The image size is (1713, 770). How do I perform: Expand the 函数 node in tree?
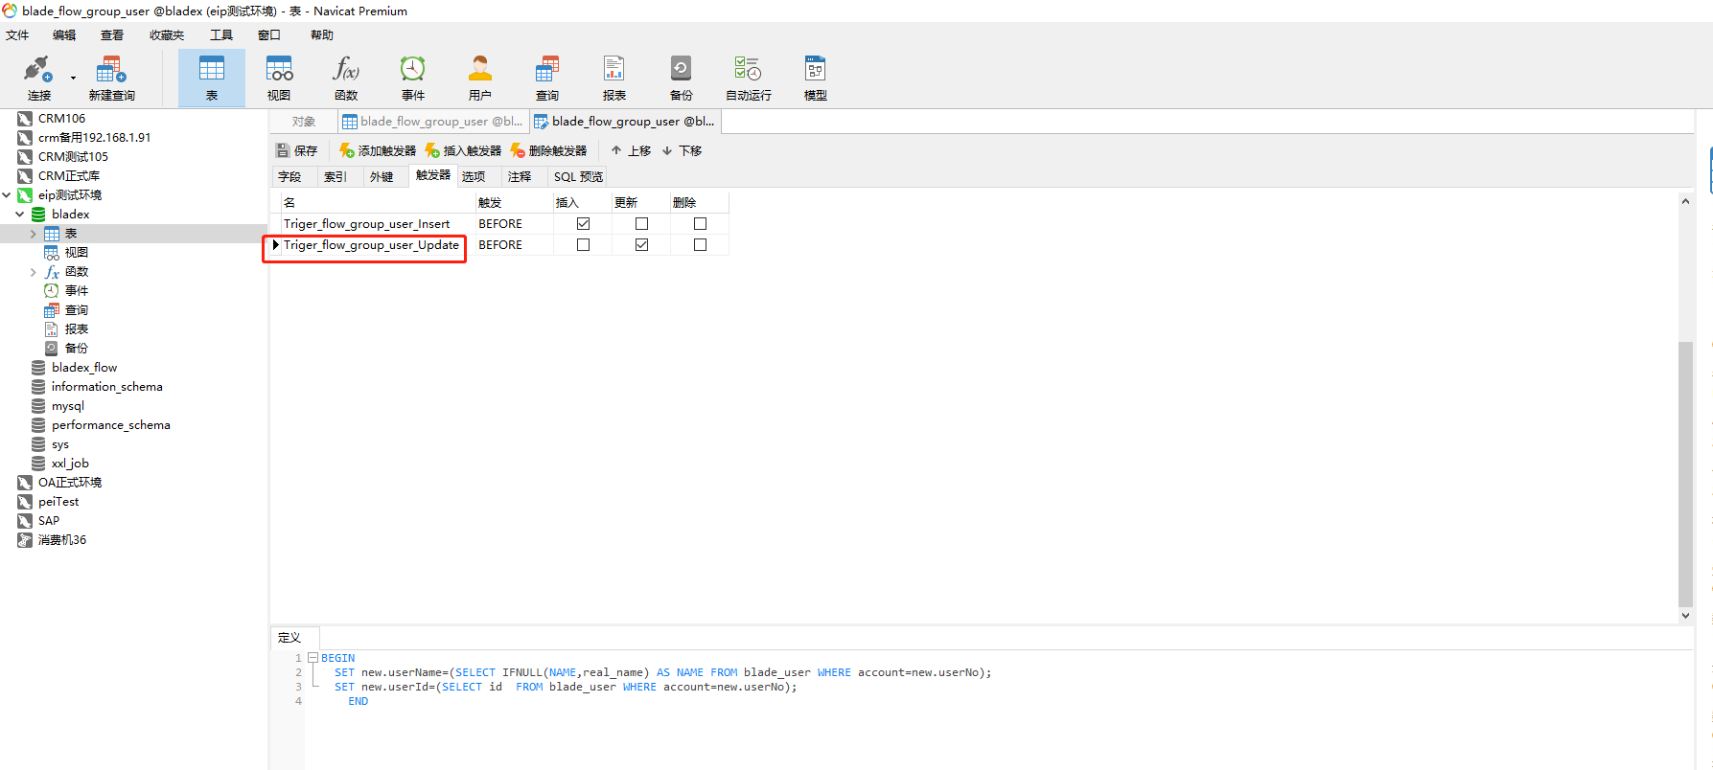(34, 271)
